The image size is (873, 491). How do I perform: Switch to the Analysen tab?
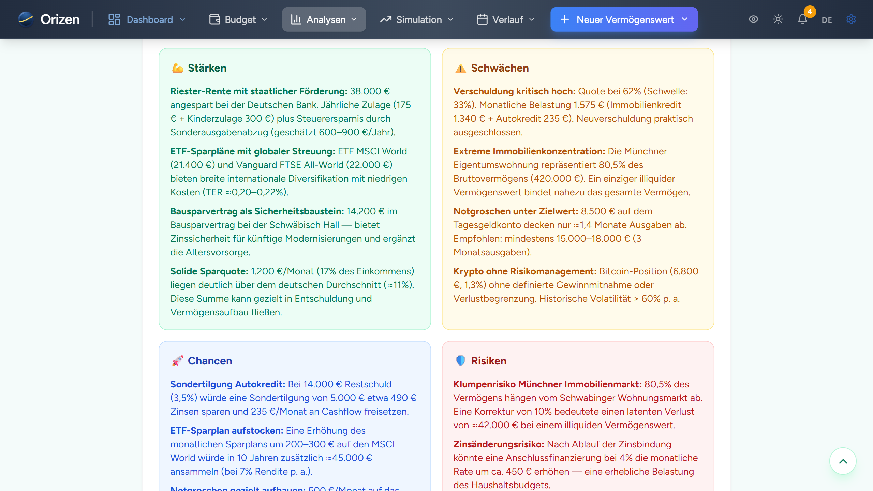pos(324,19)
